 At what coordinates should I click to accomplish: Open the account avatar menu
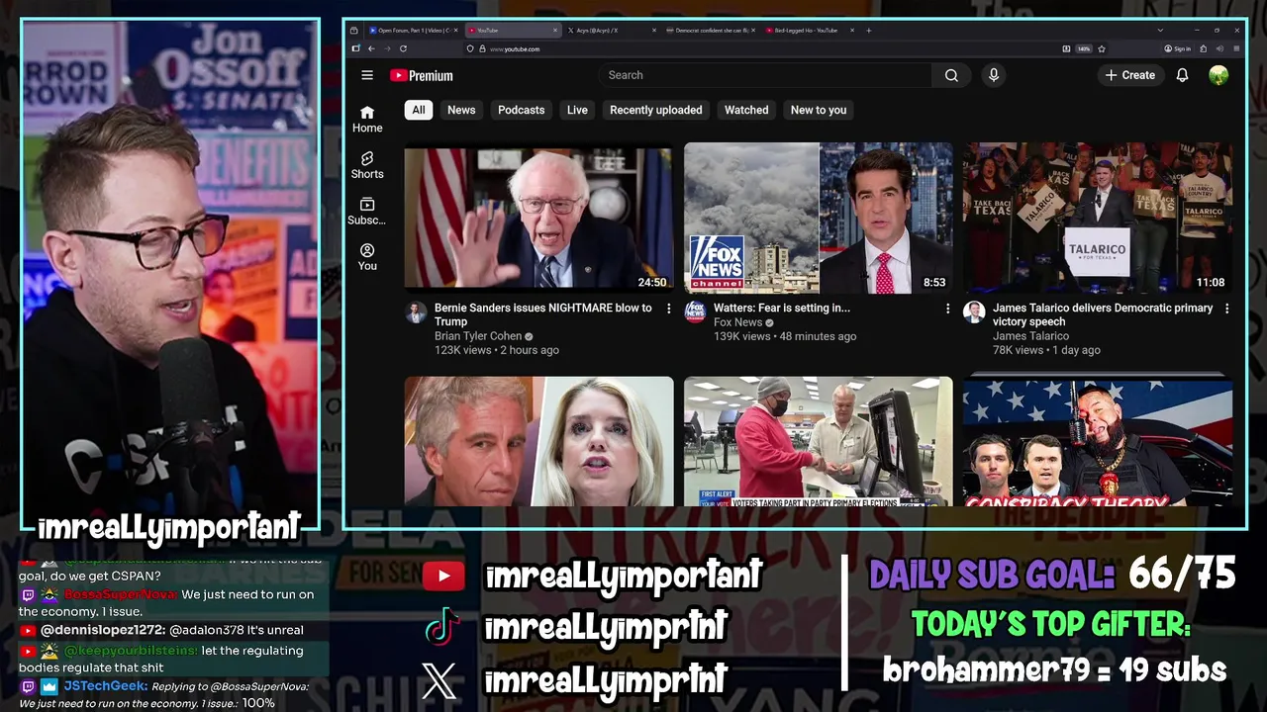pos(1218,75)
